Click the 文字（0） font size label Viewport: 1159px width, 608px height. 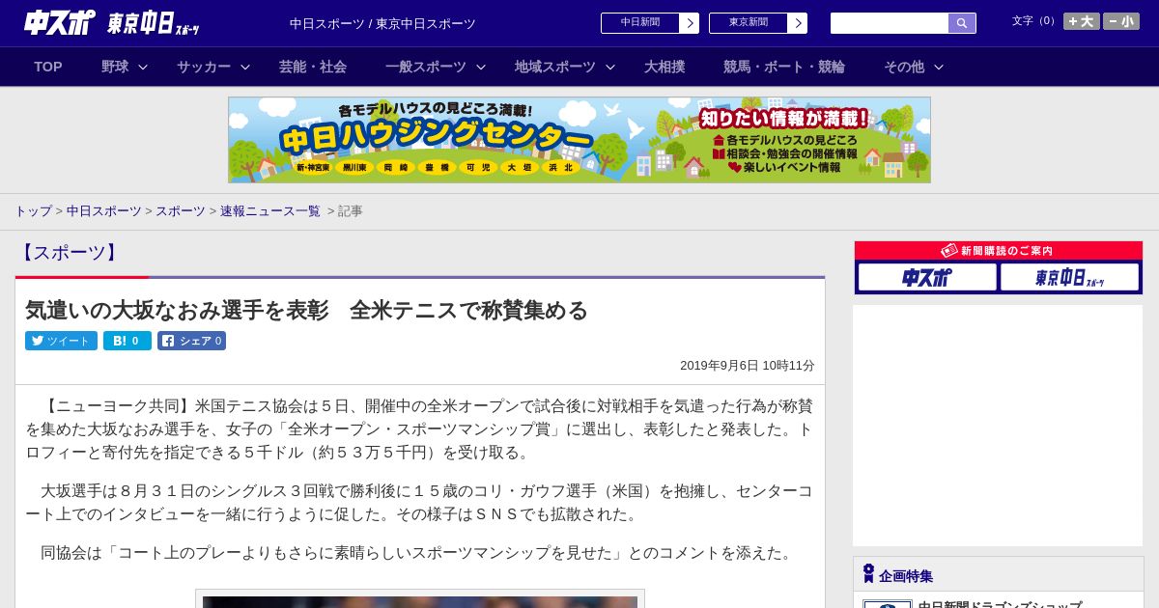click(x=1034, y=20)
